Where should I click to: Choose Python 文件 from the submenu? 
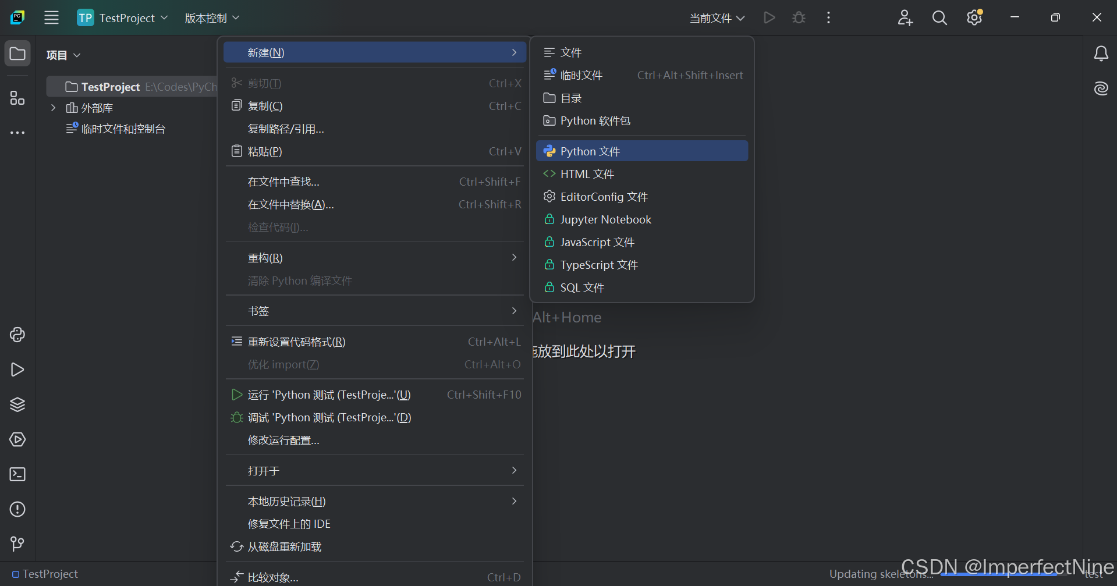[642, 151]
